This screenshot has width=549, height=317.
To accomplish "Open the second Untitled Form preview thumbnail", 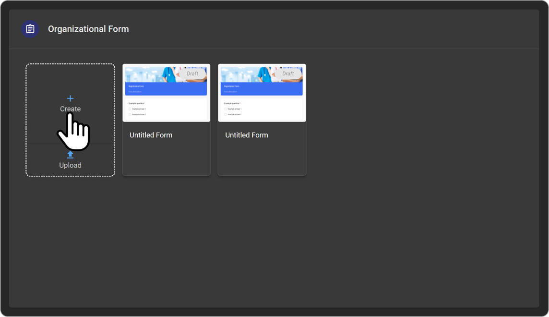I will 262,93.
